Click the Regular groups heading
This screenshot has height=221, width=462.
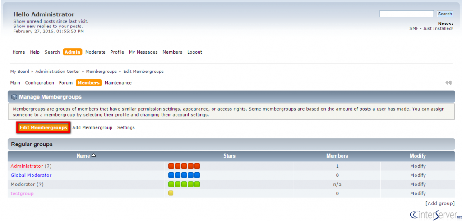[x=32, y=144]
